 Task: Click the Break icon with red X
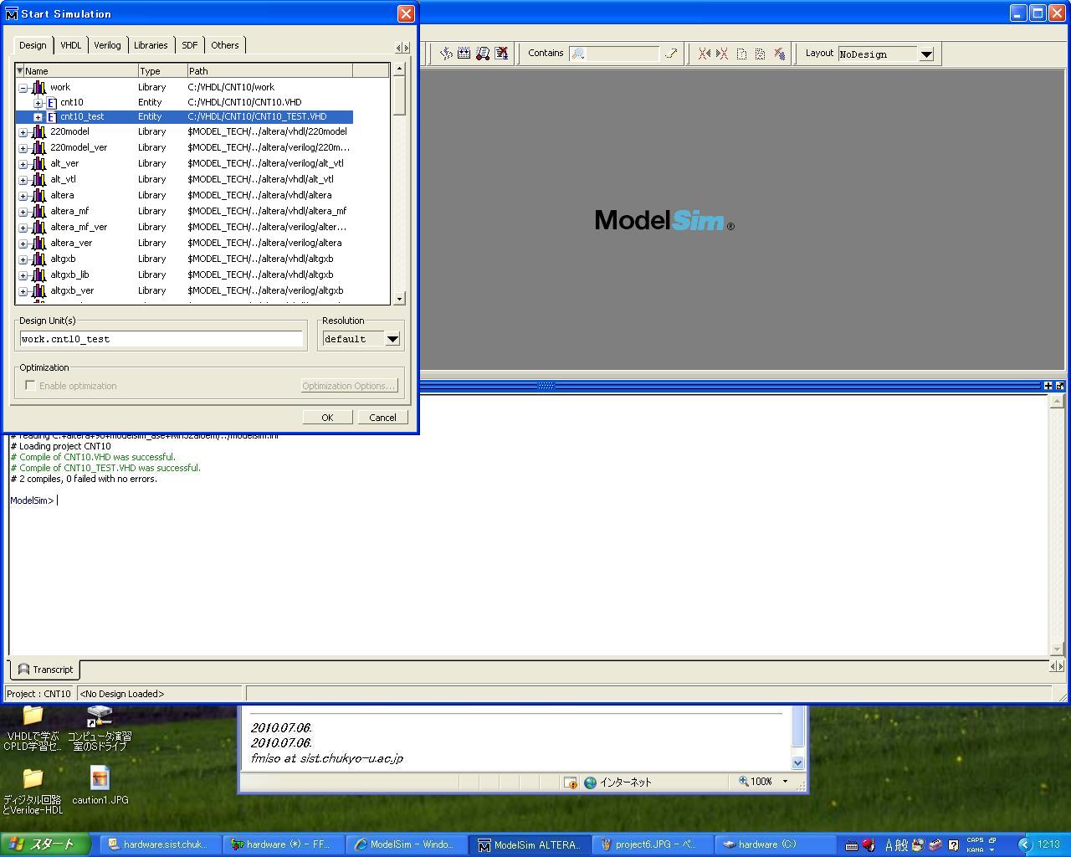pos(501,54)
